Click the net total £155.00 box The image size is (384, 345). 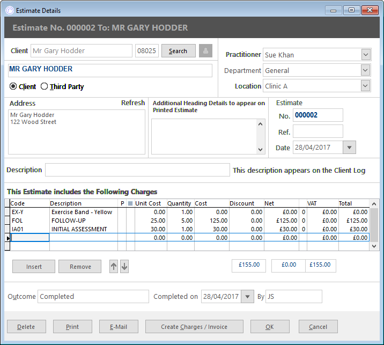click(249, 265)
